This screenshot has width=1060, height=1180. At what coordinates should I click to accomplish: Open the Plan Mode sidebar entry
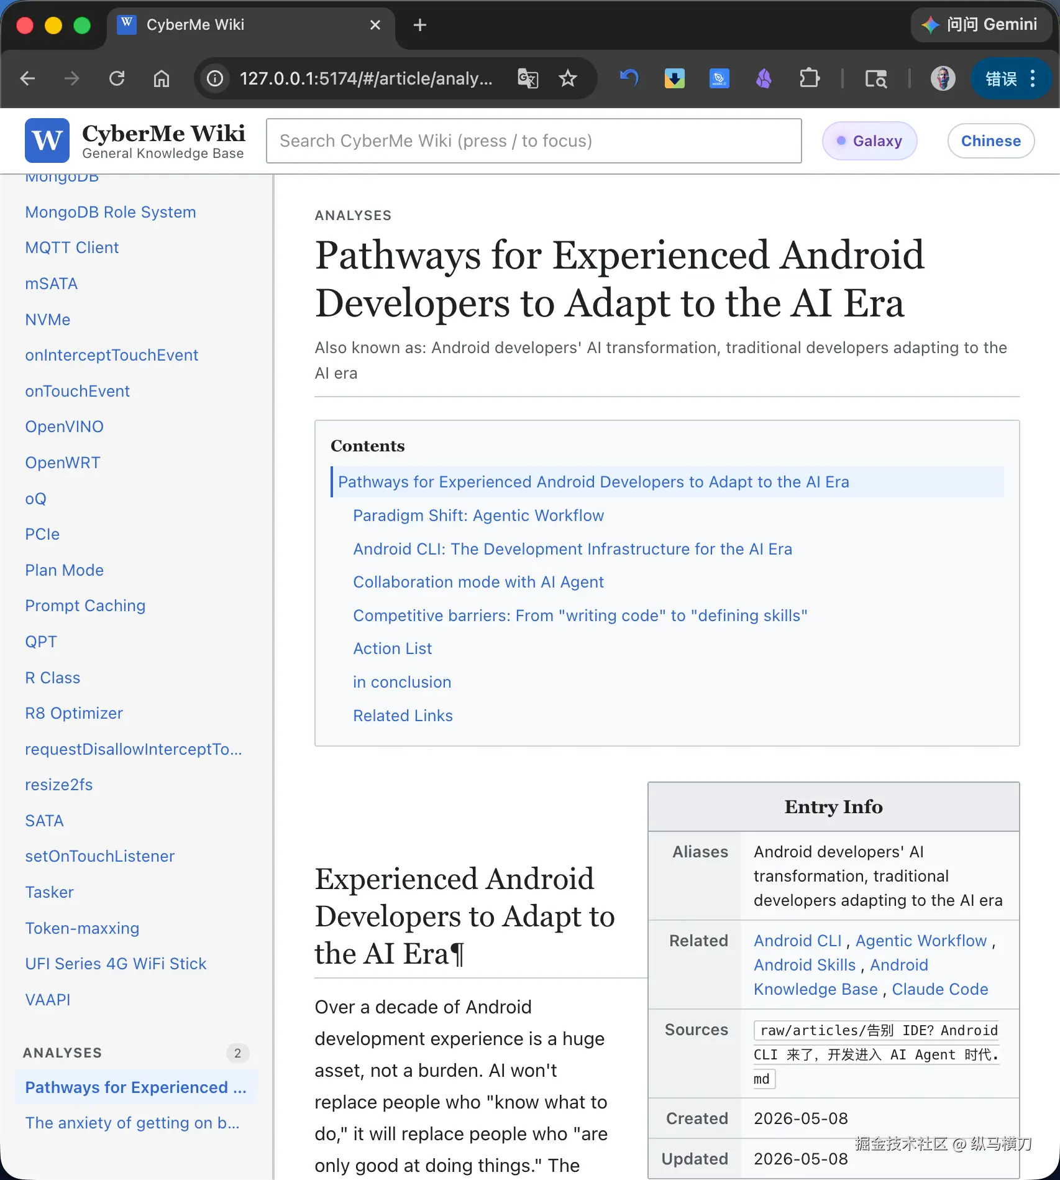point(65,570)
